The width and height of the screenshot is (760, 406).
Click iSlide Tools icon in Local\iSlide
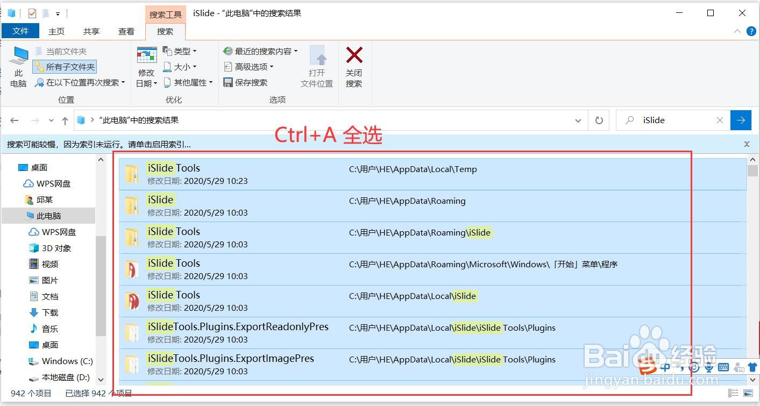pyautogui.click(x=132, y=301)
